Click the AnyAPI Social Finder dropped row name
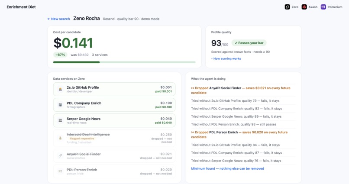Viewport: 349px width, 184px height. 84,154
